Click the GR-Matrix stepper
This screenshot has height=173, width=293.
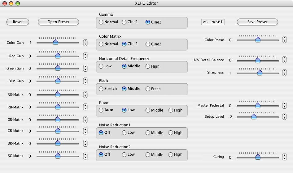coord(85,120)
